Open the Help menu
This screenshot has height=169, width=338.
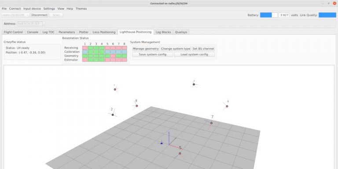point(70,9)
